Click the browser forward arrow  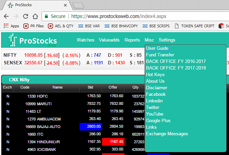coord(16,16)
